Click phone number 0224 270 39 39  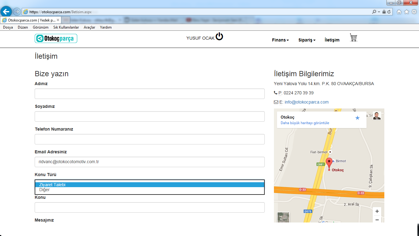(x=298, y=93)
